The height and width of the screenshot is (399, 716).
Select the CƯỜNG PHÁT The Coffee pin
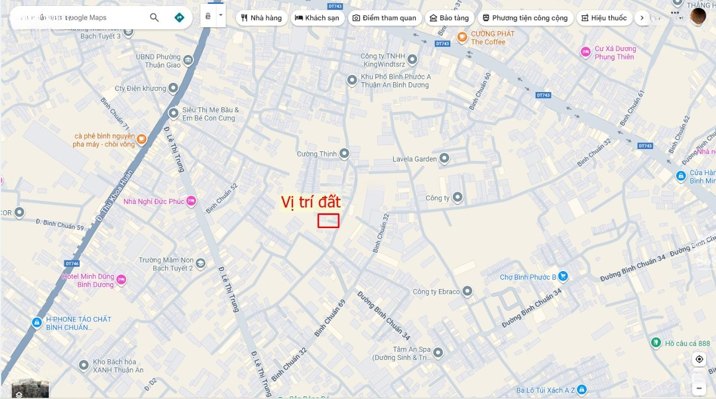pos(462,37)
